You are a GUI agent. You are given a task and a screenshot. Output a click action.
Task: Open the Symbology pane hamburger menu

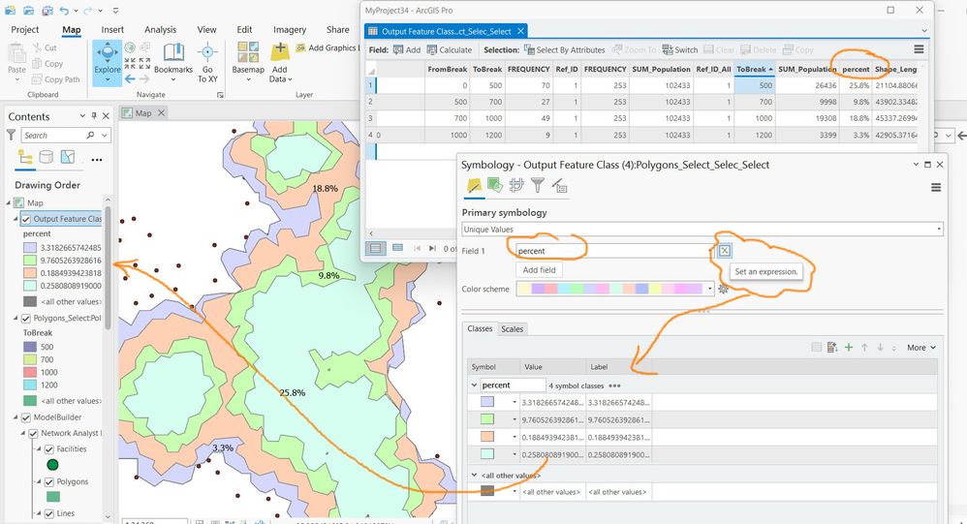[936, 187]
